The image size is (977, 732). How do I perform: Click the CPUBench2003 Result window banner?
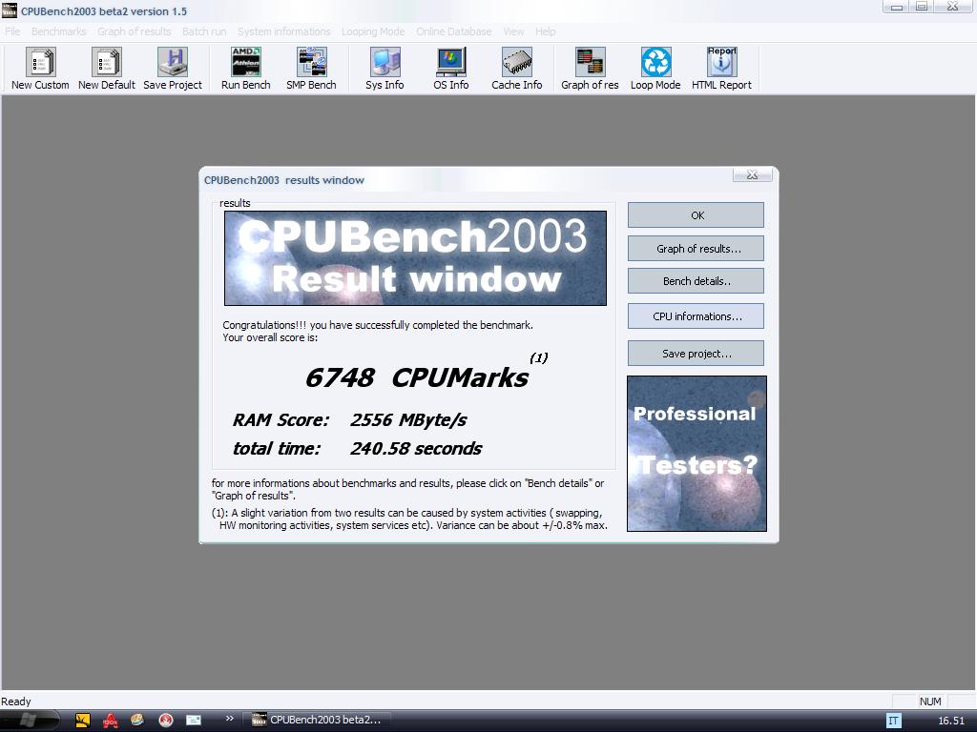(x=415, y=258)
